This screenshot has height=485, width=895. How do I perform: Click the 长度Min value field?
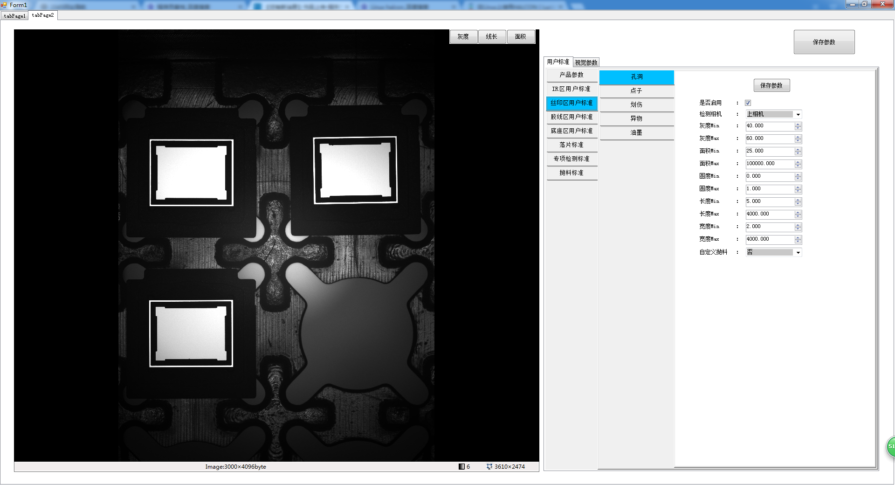[770, 201]
